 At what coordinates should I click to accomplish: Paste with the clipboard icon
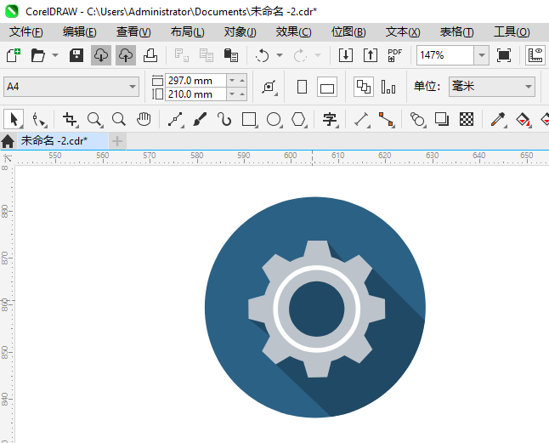point(231,55)
